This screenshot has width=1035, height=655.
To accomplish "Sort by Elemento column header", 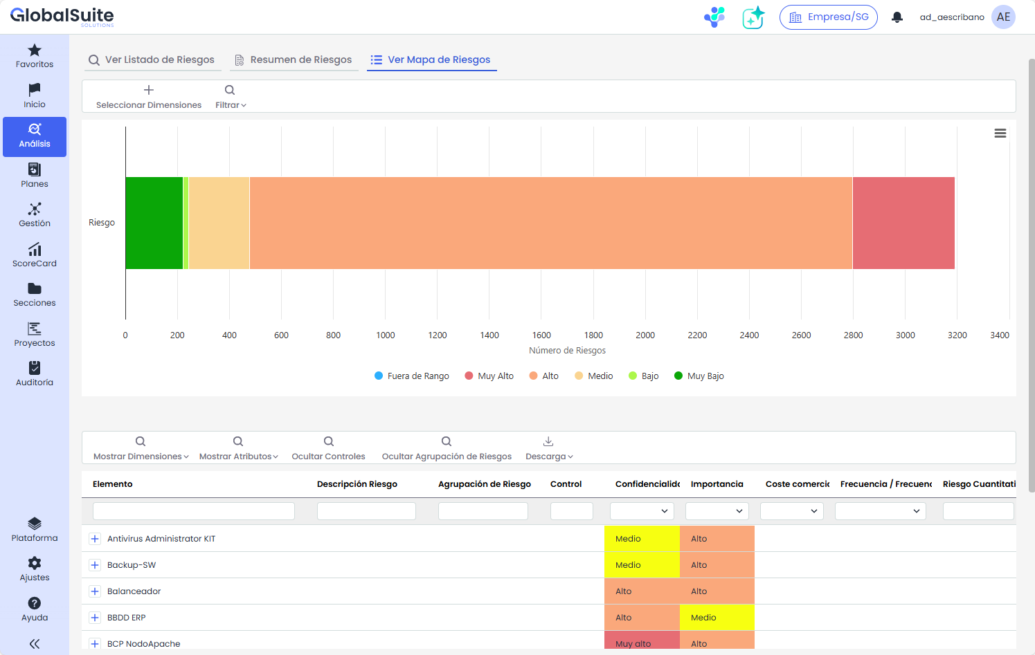I will click(113, 484).
